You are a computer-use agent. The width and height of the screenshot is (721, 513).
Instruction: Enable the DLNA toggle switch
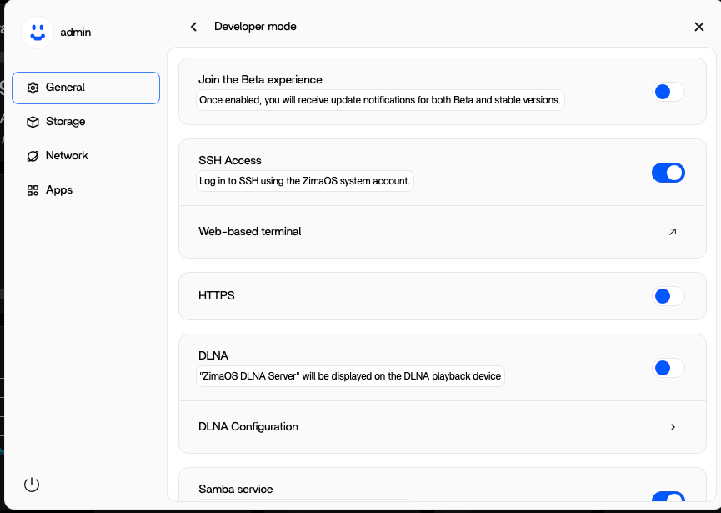[668, 368]
